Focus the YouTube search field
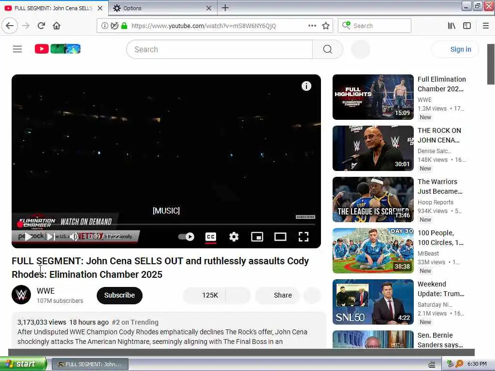This screenshot has height=371, width=495. (219, 50)
